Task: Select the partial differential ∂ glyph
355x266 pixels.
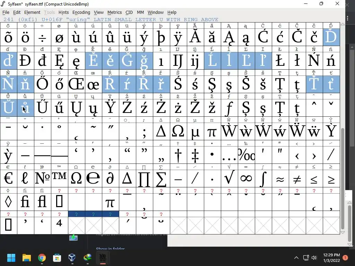Action: (x=110, y=178)
